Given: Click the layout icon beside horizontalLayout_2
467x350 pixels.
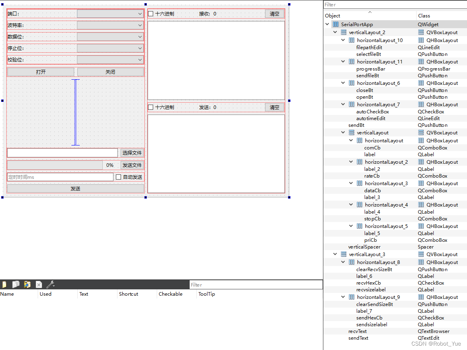Looking at the screenshot, I should click(360, 162).
